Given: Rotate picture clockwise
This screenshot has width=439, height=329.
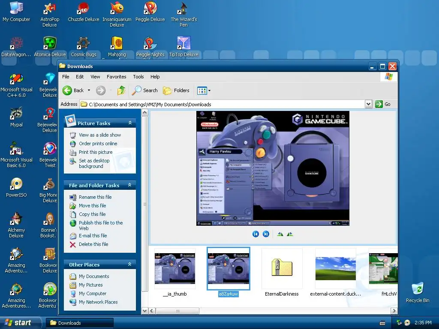Looking at the screenshot, I should tap(280, 234).
